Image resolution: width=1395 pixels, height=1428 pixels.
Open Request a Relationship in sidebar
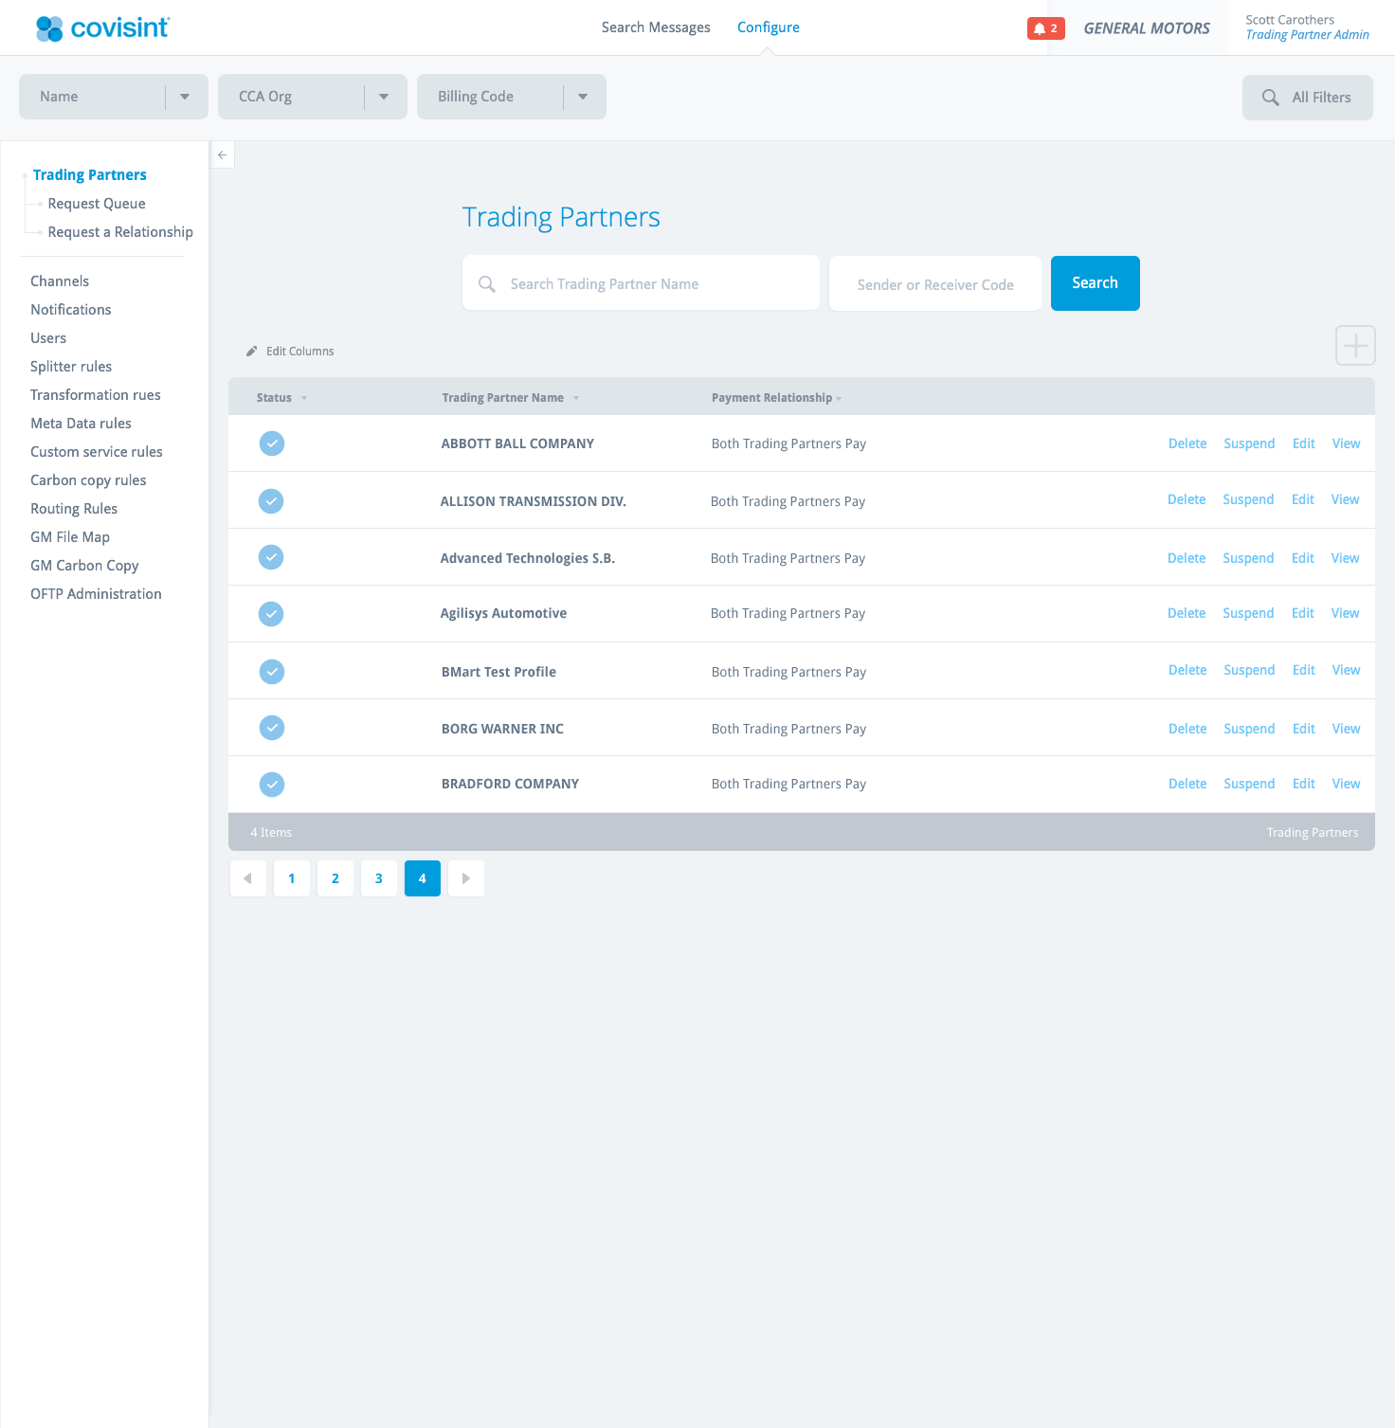120,232
